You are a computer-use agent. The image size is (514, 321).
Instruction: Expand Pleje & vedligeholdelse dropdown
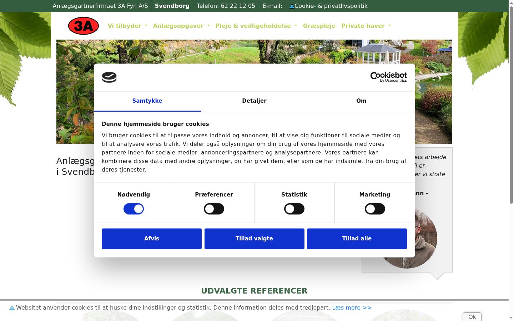(256, 26)
